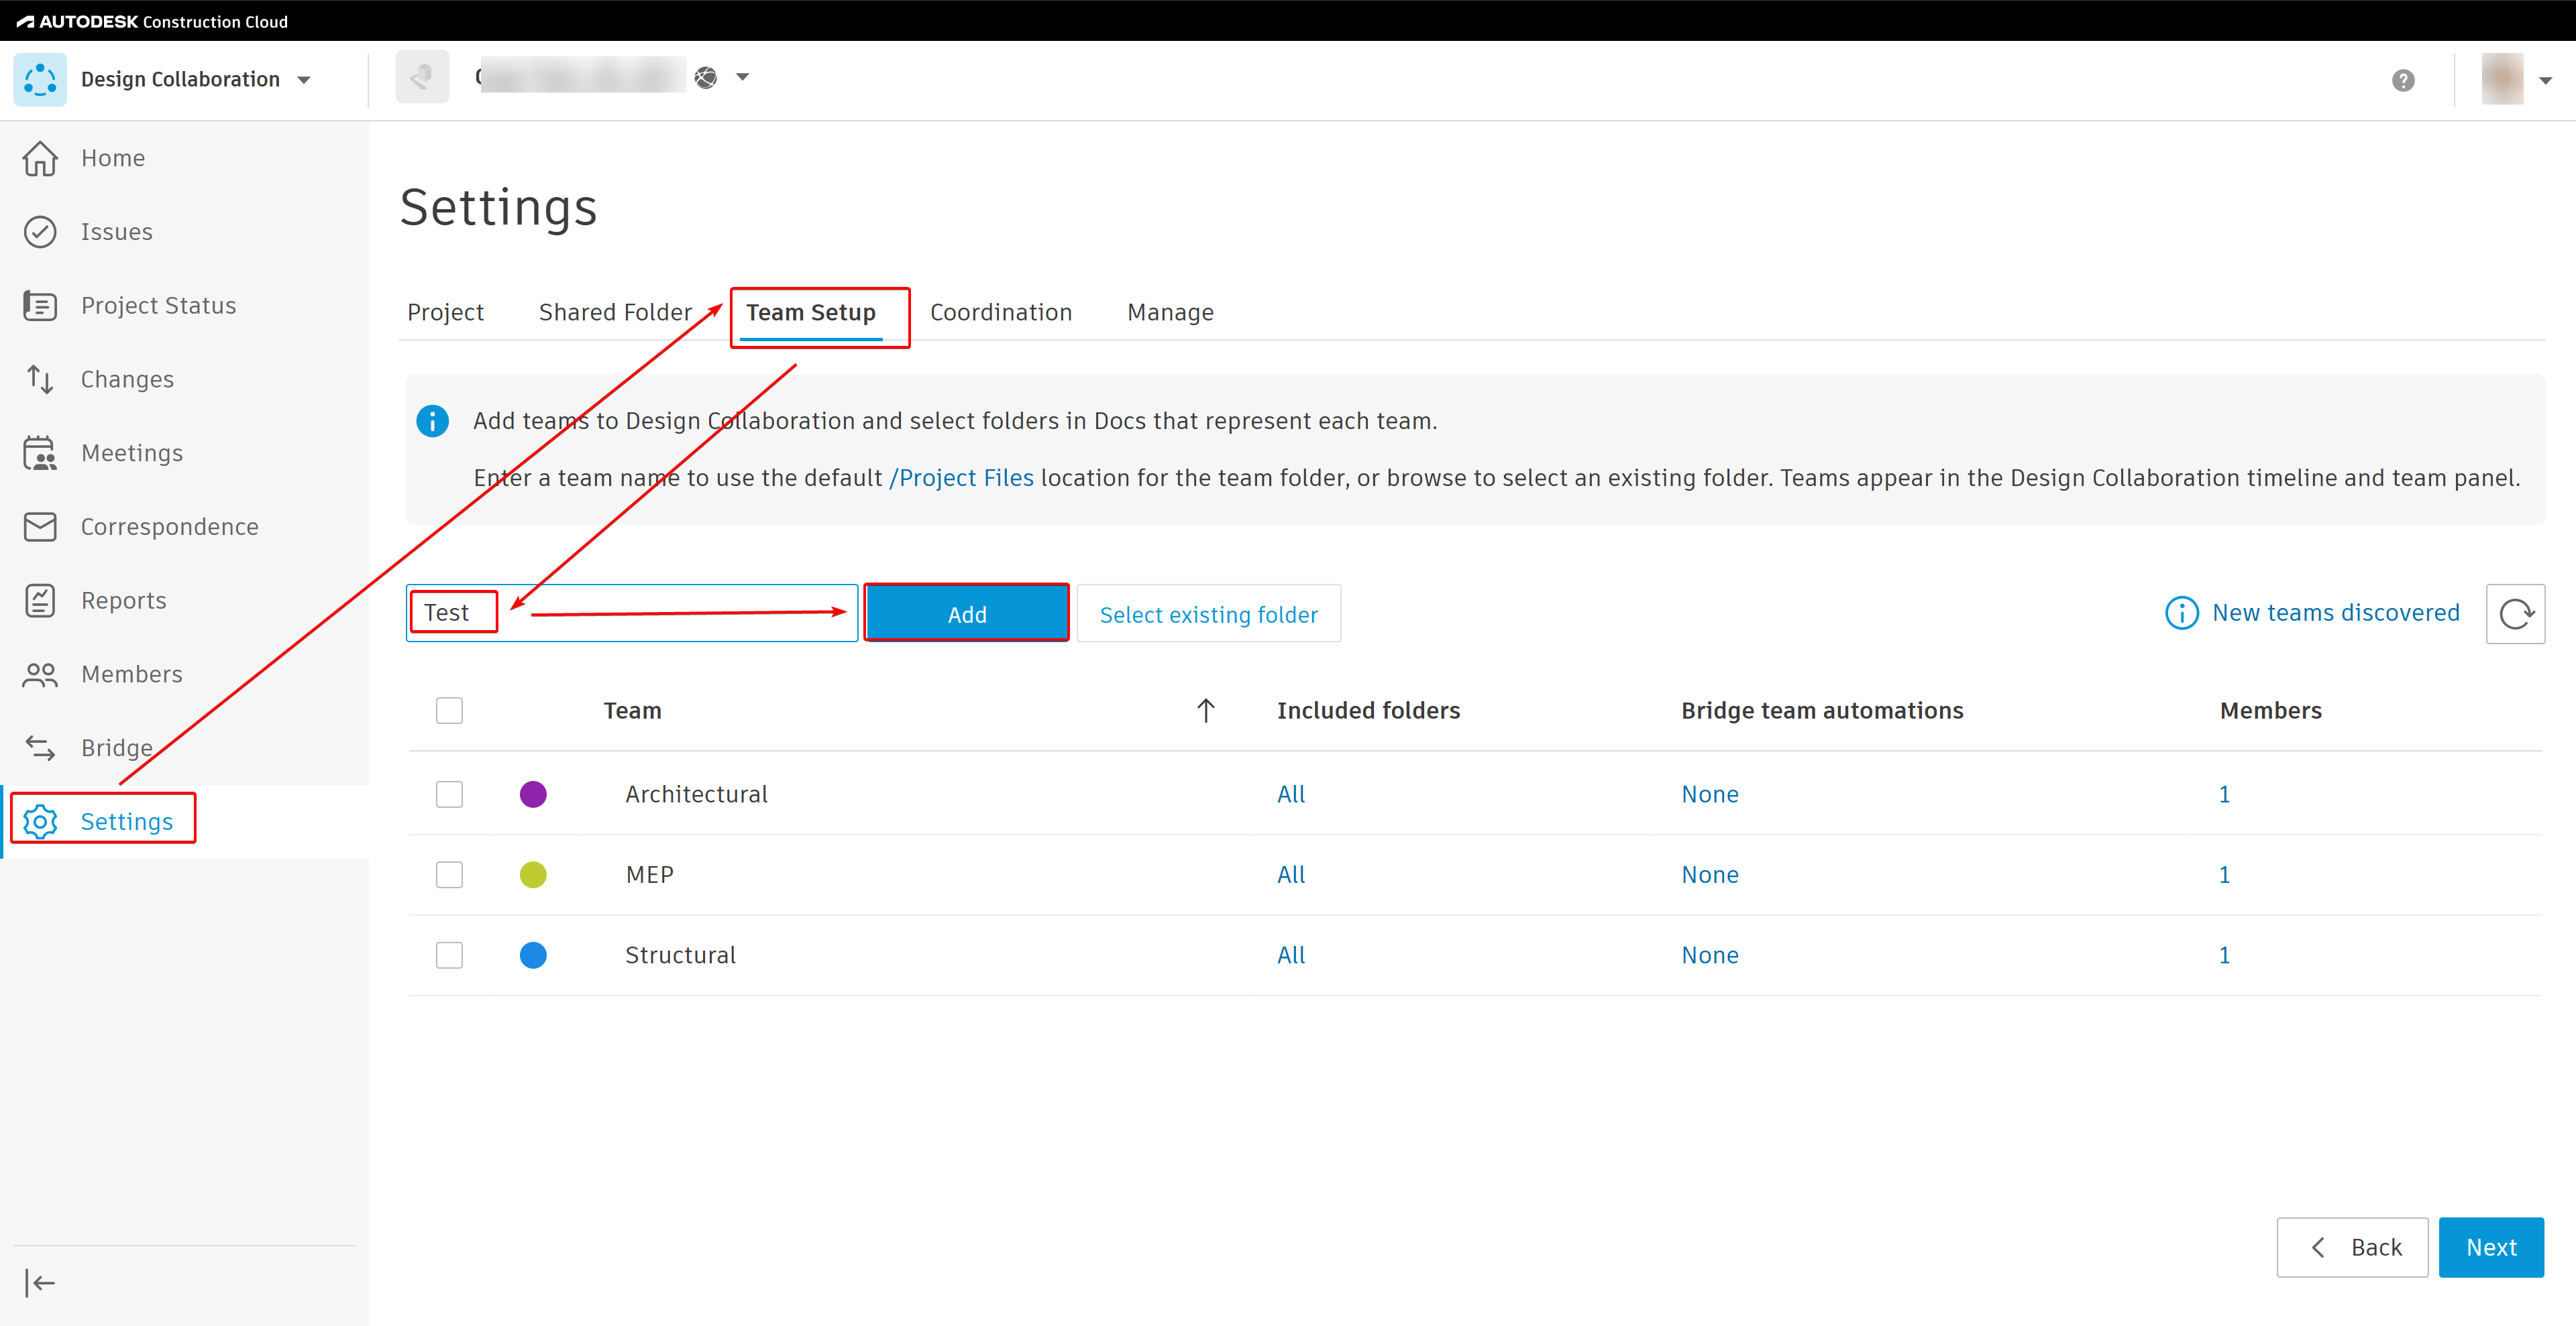Screen dimensions: 2576x1326
Task: Open Correspondence mail icon
Action: (x=40, y=527)
